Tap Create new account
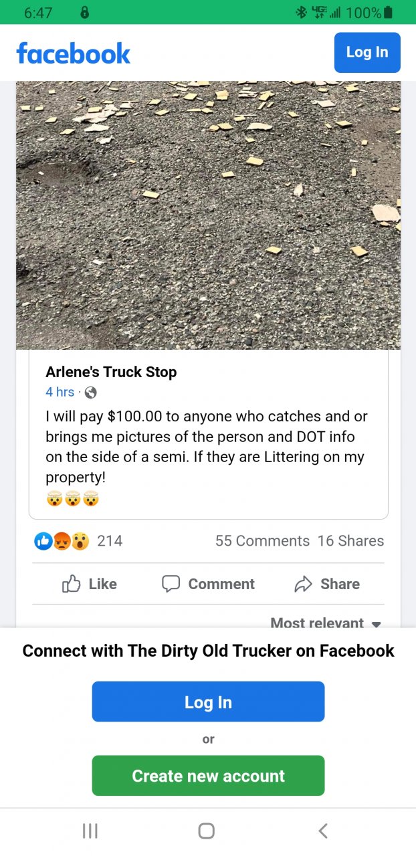Viewport: 416px width, 856px height. click(208, 776)
